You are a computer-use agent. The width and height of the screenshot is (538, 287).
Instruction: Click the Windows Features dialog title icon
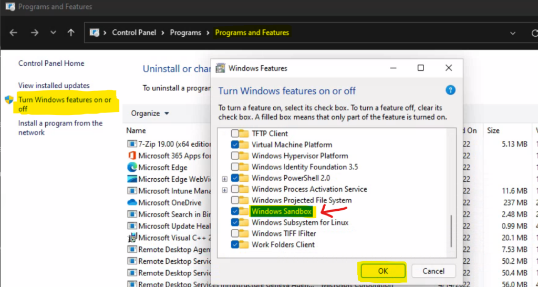click(x=220, y=68)
